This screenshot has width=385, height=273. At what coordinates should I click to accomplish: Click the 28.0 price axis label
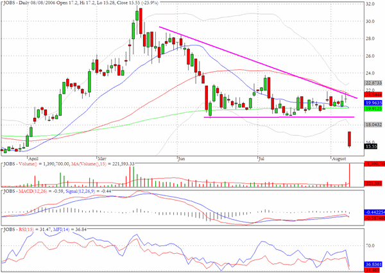click(x=370, y=38)
